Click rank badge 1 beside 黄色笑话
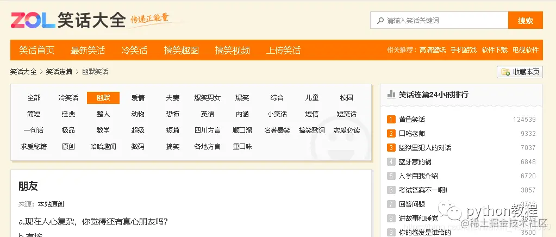This screenshot has width=556, height=237. tap(391, 120)
